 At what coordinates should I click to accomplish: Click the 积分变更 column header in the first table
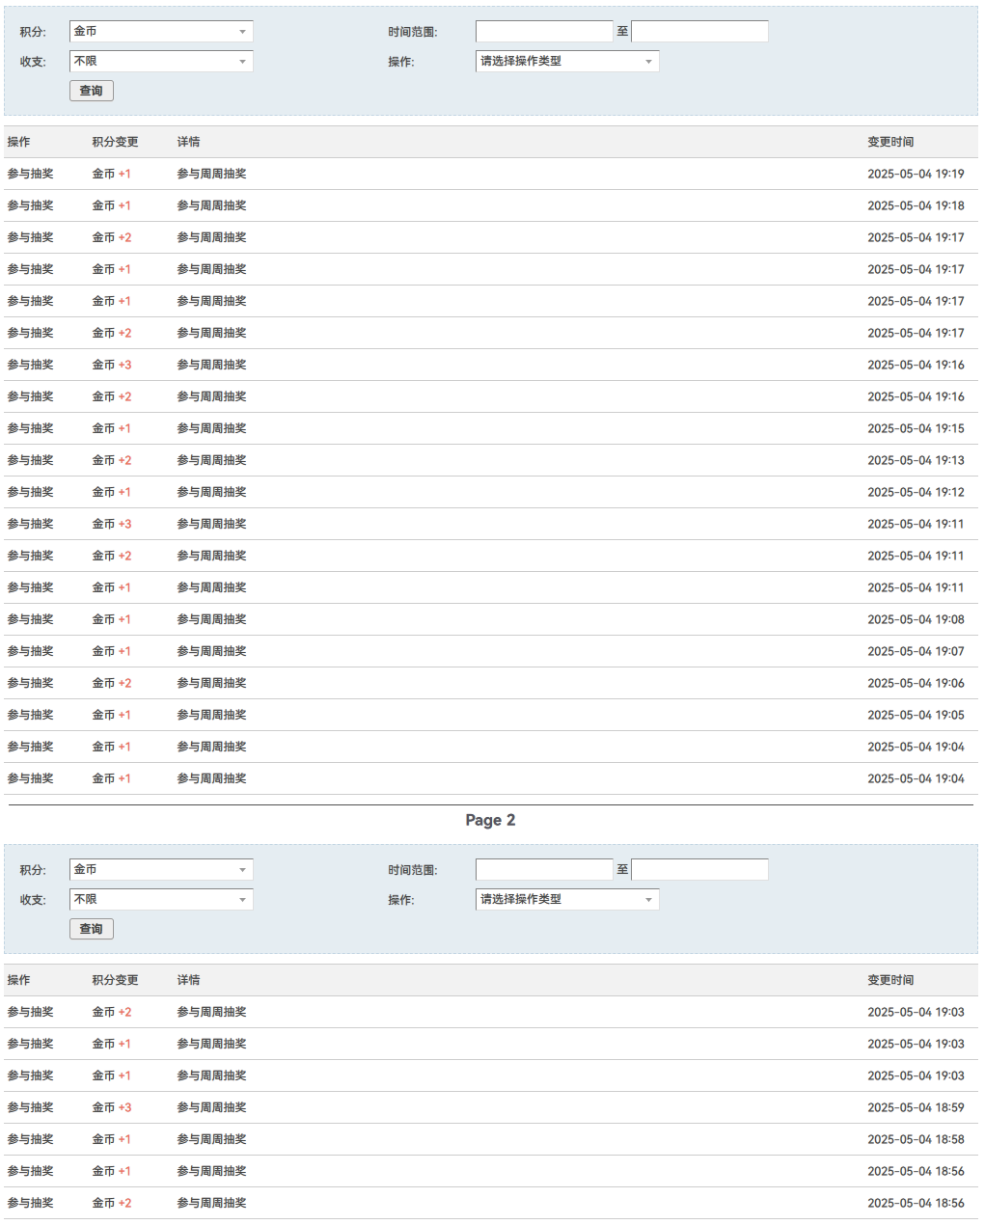tap(115, 142)
